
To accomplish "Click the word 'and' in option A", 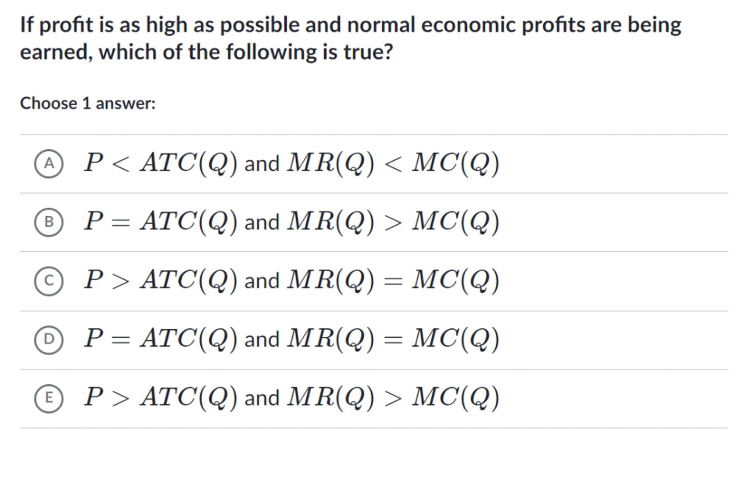I will [262, 164].
